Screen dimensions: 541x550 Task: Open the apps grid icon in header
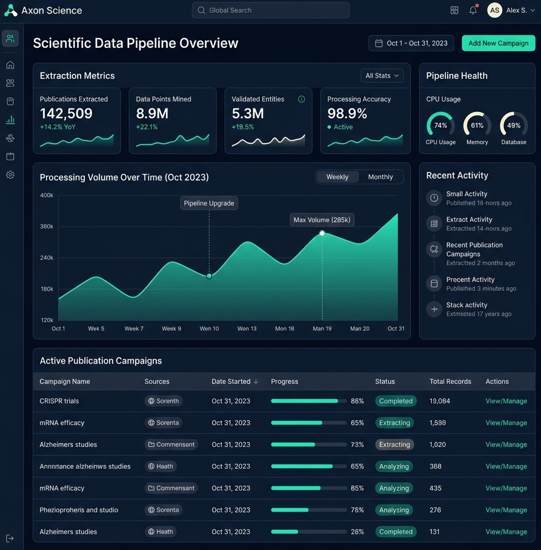tap(454, 10)
